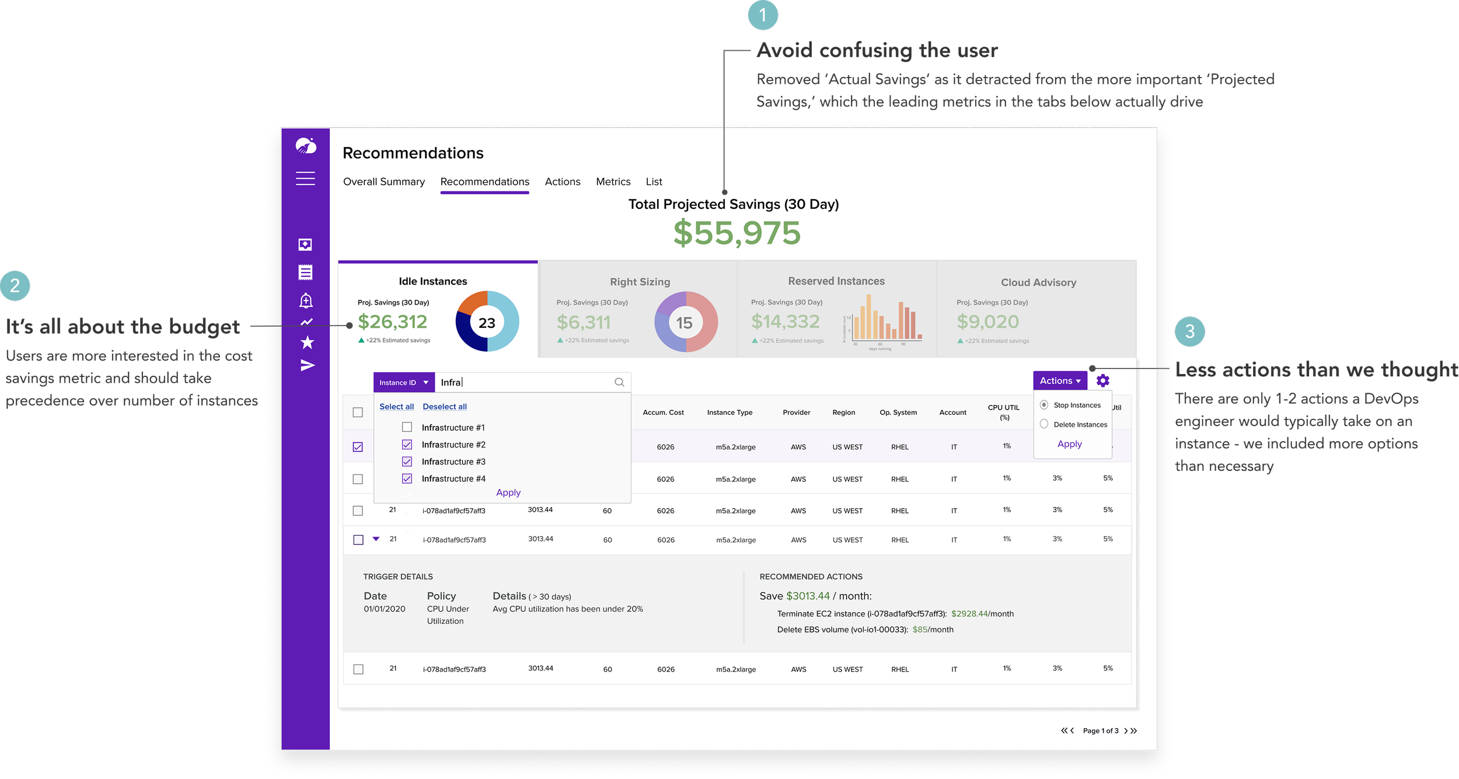Click the Idle Instances donut chart

tap(487, 322)
